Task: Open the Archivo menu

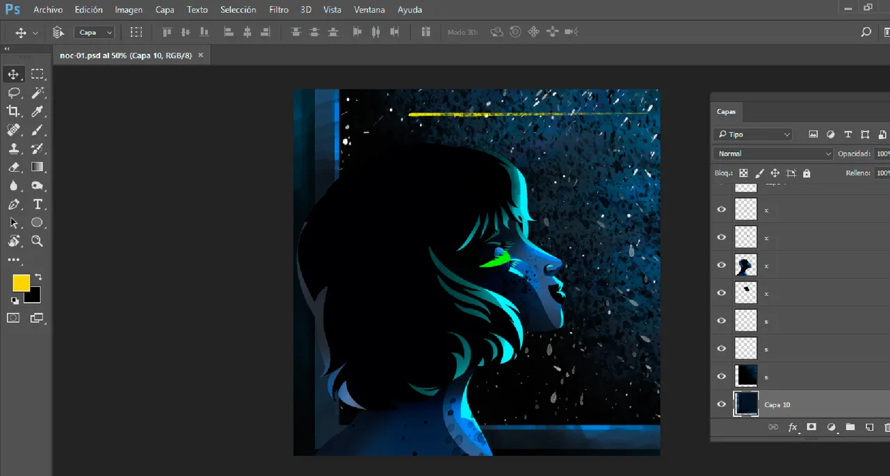Action: tap(48, 10)
